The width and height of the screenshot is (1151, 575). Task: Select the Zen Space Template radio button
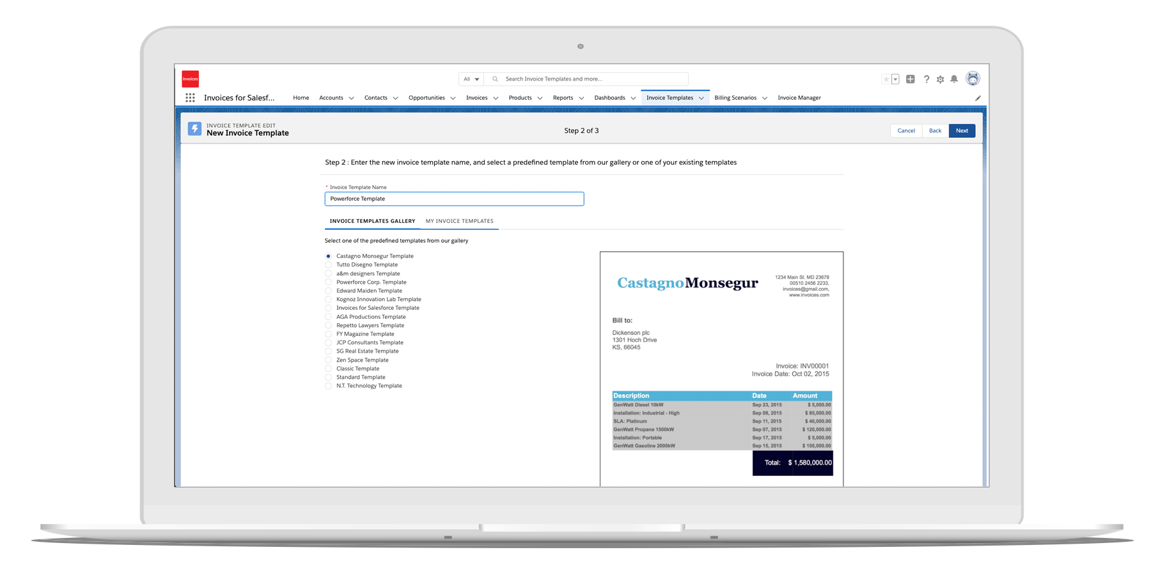329,360
